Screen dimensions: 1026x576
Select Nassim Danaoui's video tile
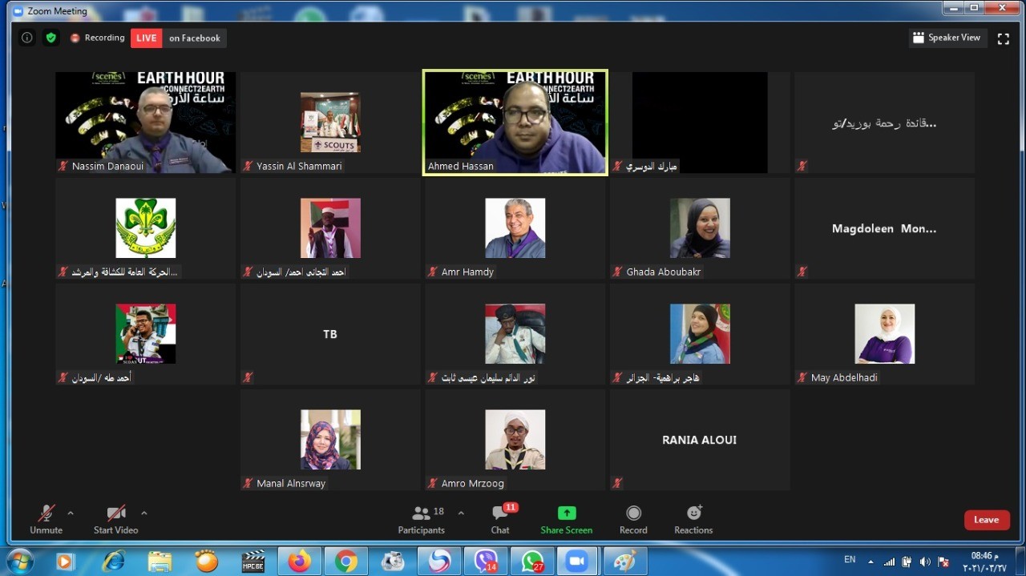[x=145, y=122]
